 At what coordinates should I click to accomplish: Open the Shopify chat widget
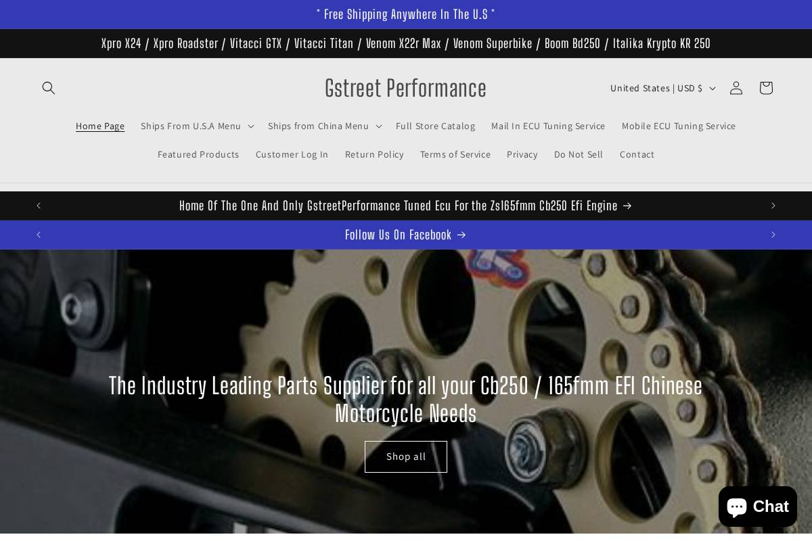(757, 506)
